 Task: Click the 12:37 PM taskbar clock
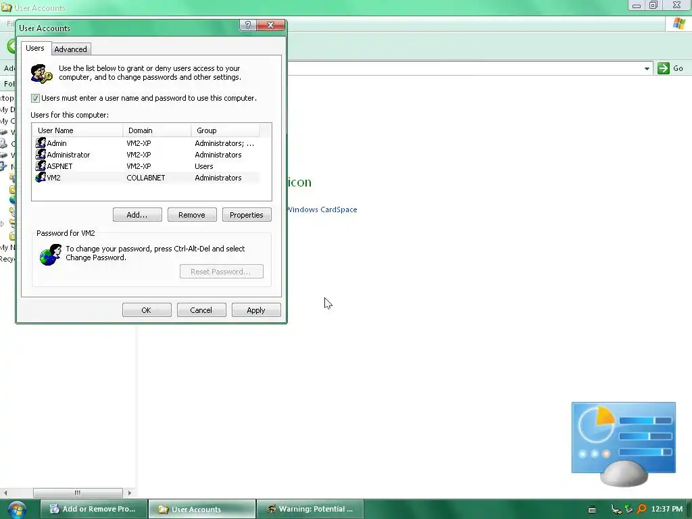[667, 510]
